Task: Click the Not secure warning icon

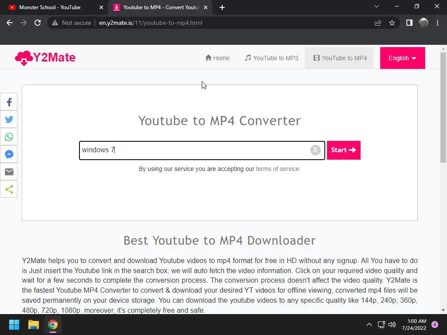Action: (x=55, y=23)
